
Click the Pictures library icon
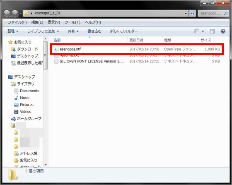(16, 105)
